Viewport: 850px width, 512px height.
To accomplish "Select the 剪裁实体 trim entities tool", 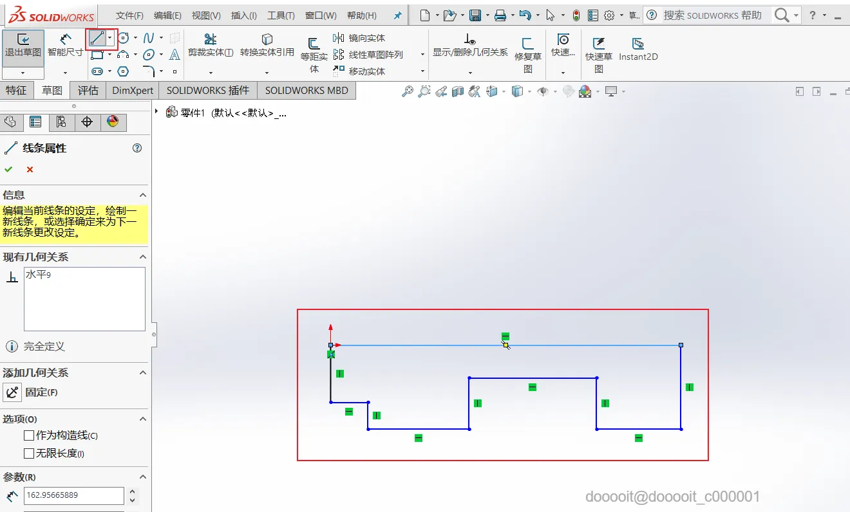I will point(211,46).
